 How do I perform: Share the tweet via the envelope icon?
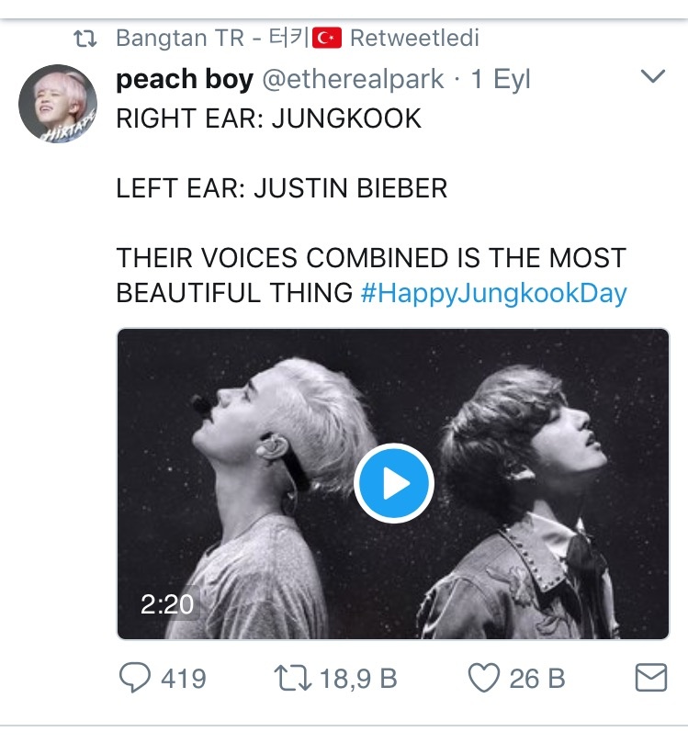(650, 679)
